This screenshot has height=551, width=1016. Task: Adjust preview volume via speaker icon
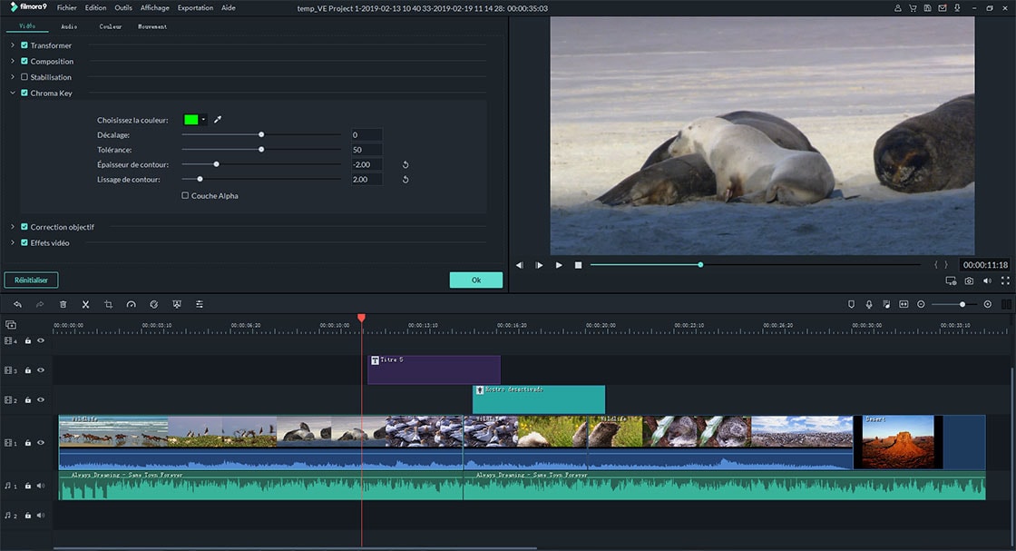click(x=987, y=280)
